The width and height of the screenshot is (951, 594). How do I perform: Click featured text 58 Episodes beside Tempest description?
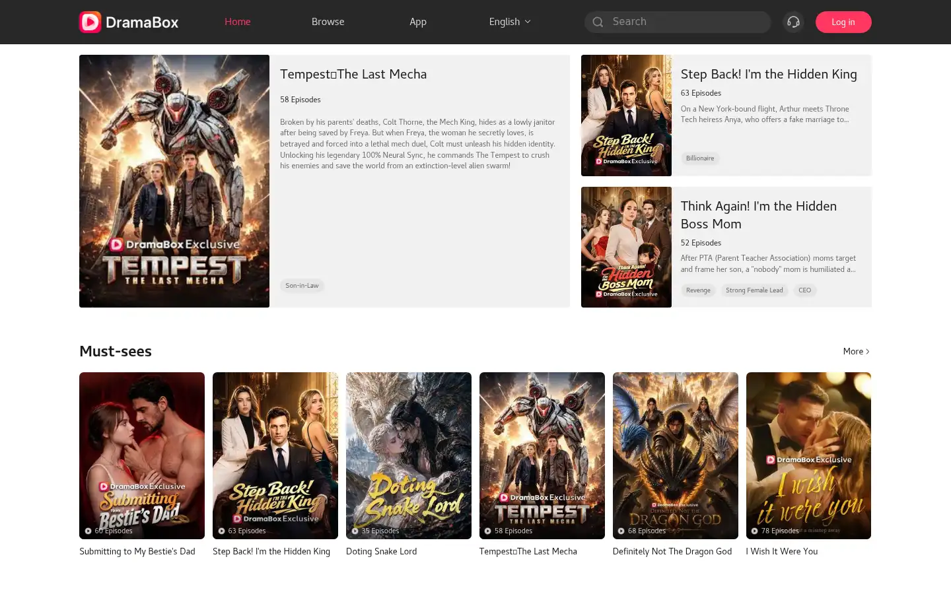pos(300,100)
